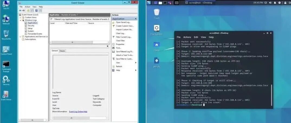
Task: Select the Services desktop icon
Action: tap(6, 81)
